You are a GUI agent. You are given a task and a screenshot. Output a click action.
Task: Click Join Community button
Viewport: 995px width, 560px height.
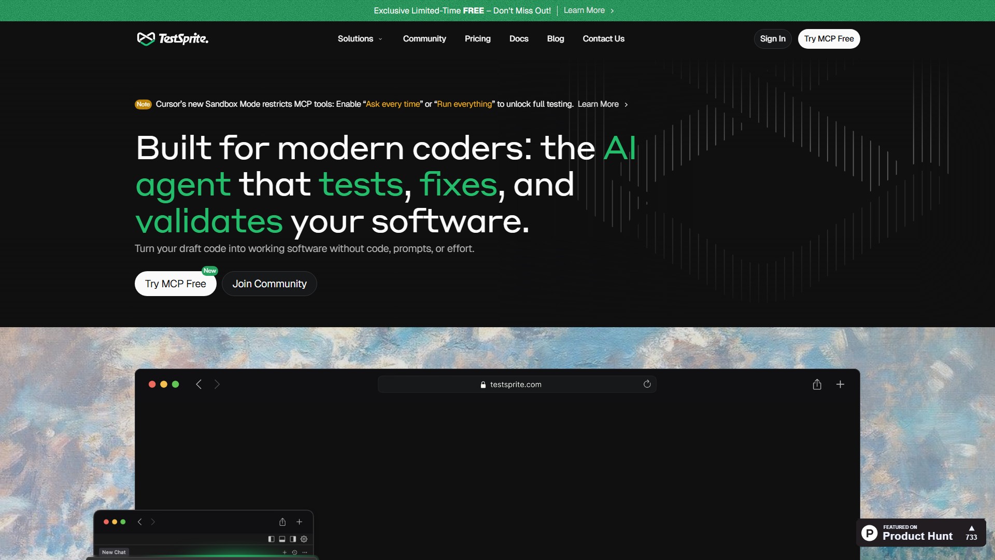(x=269, y=284)
